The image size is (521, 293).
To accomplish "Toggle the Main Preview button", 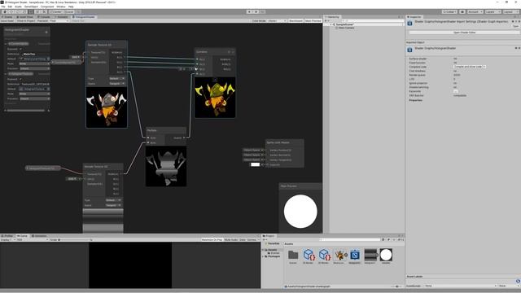I will click(x=313, y=21).
